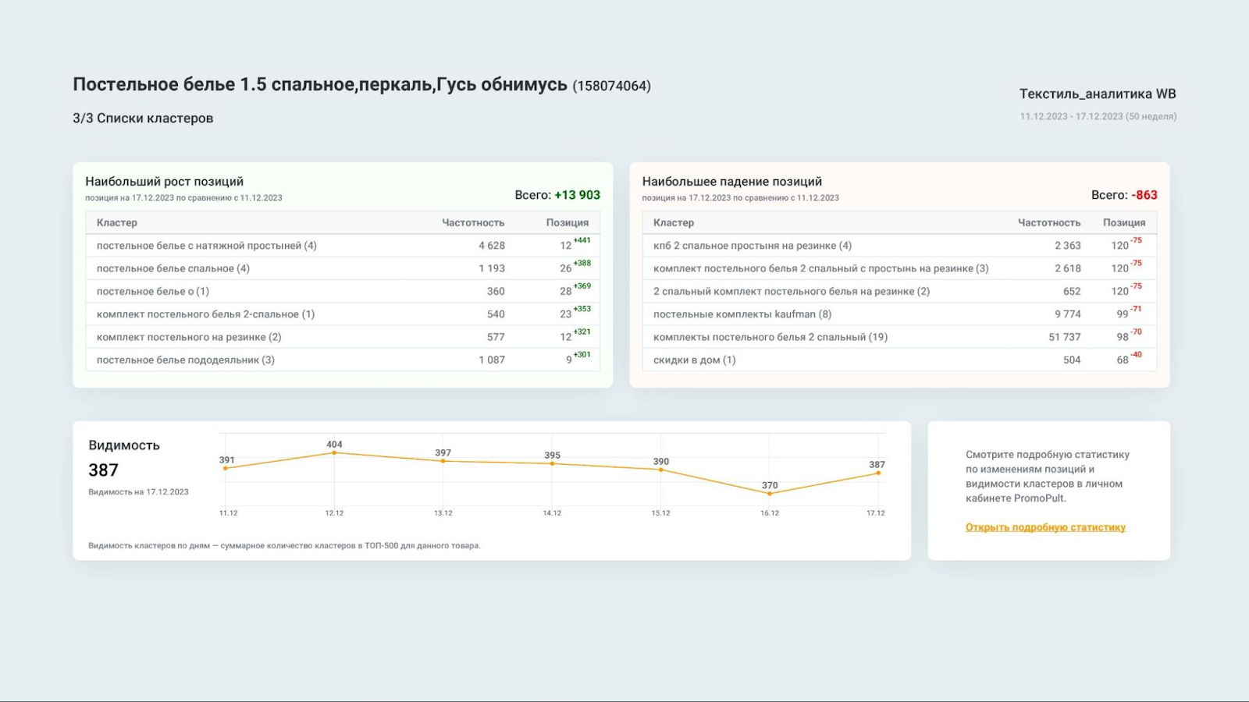1249x702 pixels.
Task: Click the 'Текстиль_аналитика WB' project name
Action: click(1097, 94)
